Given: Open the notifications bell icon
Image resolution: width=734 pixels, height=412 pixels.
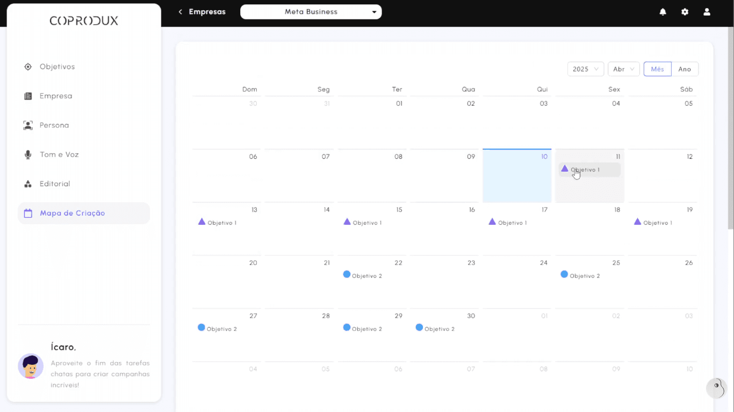Looking at the screenshot, I should (x=663, y=12).
